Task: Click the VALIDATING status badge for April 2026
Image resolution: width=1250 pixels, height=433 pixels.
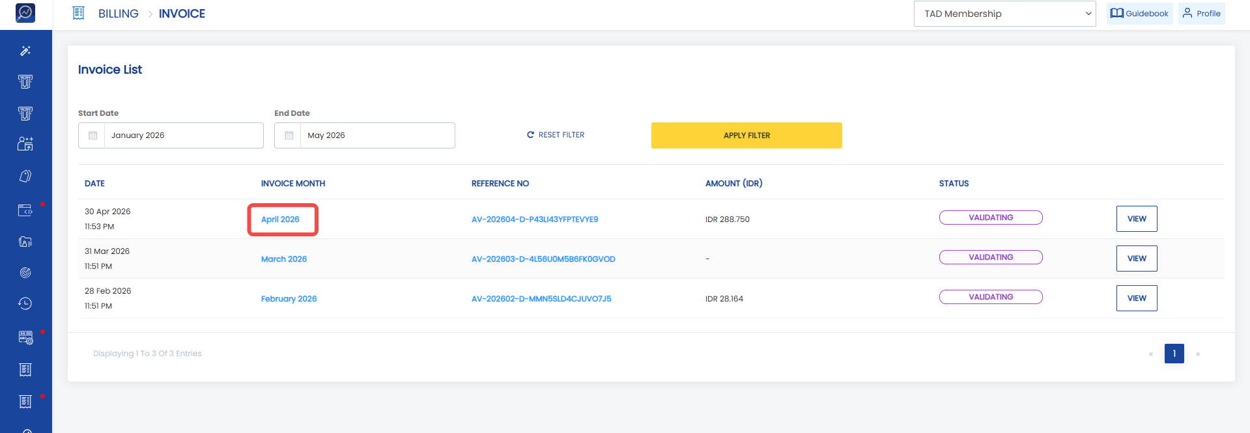Action: [x=991, y=217]
